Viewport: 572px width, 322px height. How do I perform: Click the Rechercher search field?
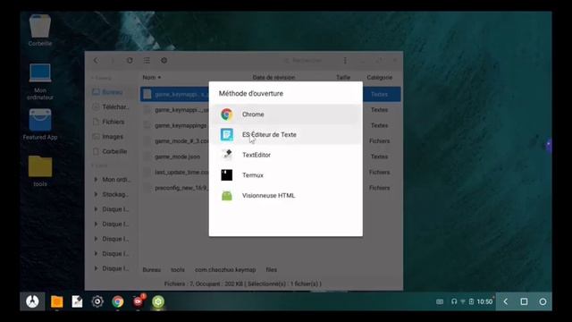pyautogui.click(x=307, y=61)
